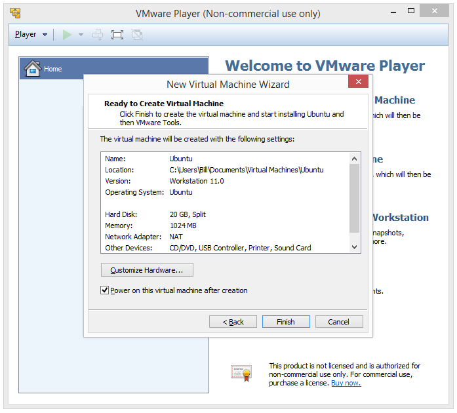Viewport: 457px width, 413px height.
Task: Click the Unity mode toolbar icon
Action: click(137, 35)
